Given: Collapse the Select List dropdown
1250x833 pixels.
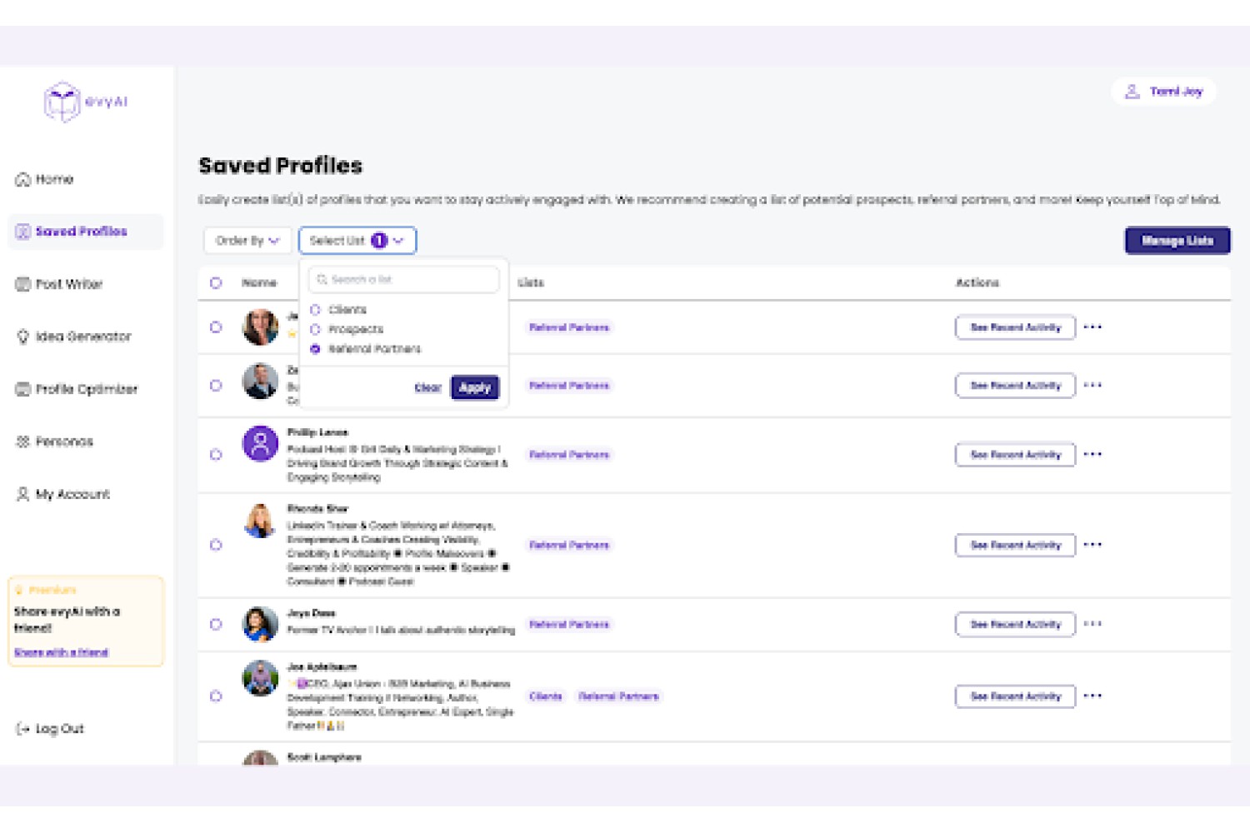Looking at the screenshot, I should point(357,241).
